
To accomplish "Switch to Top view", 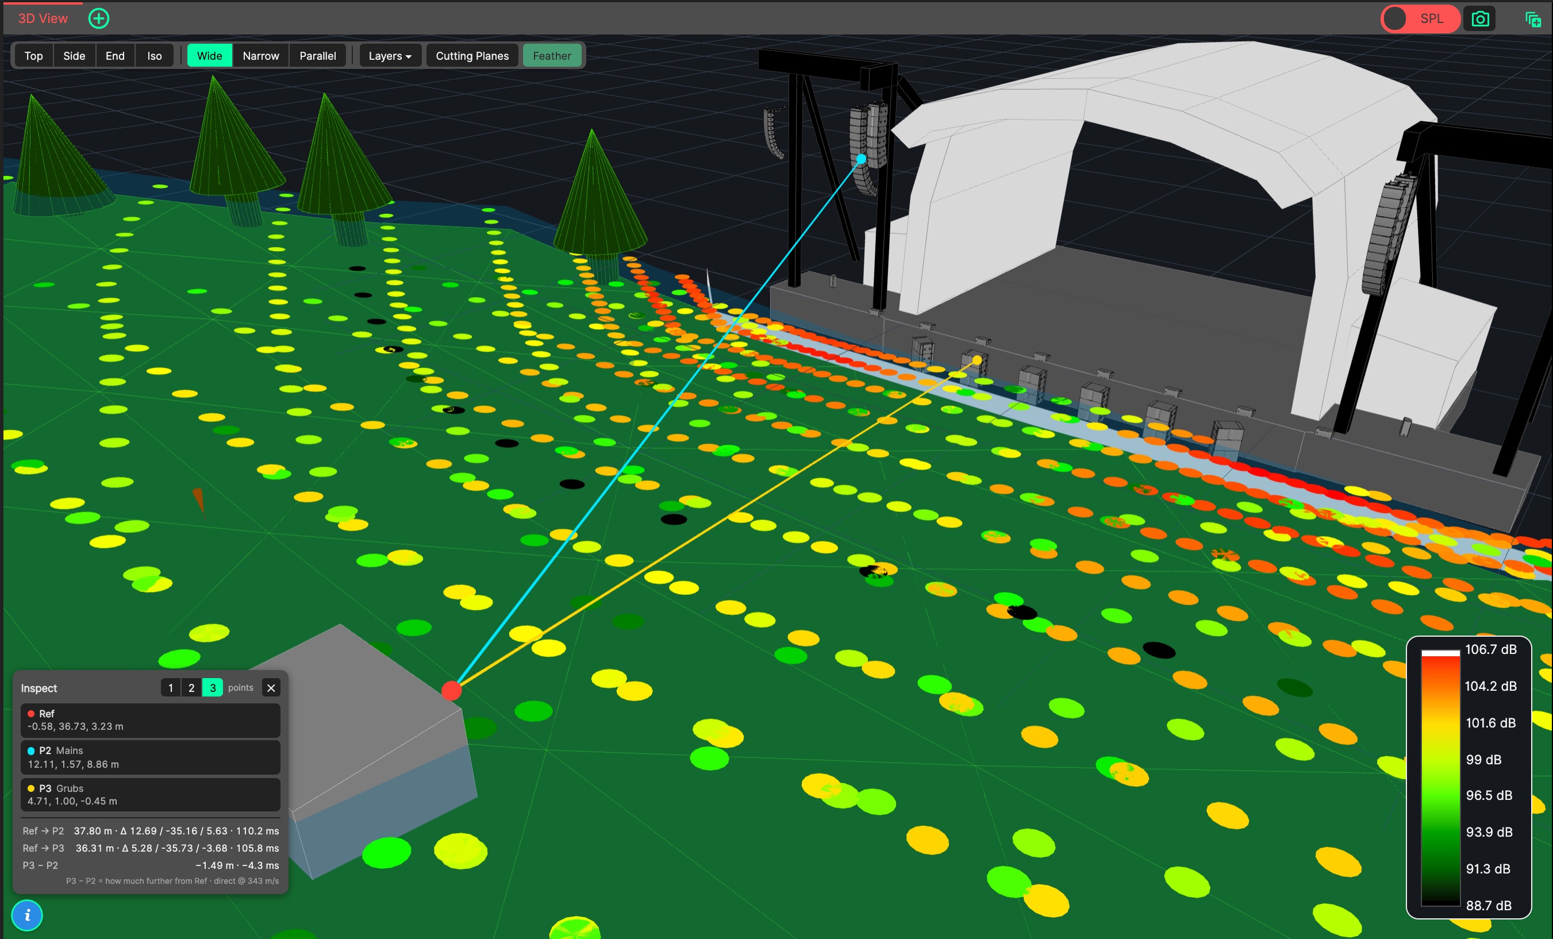I will coord(33,56).
